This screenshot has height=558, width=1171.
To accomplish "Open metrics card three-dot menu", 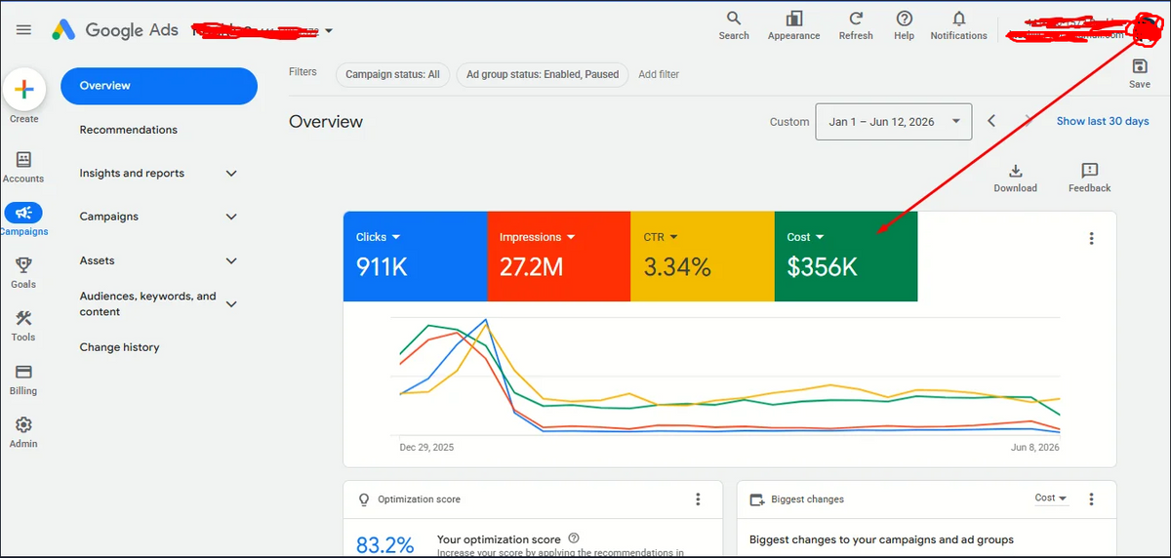I will (1091, 238).
